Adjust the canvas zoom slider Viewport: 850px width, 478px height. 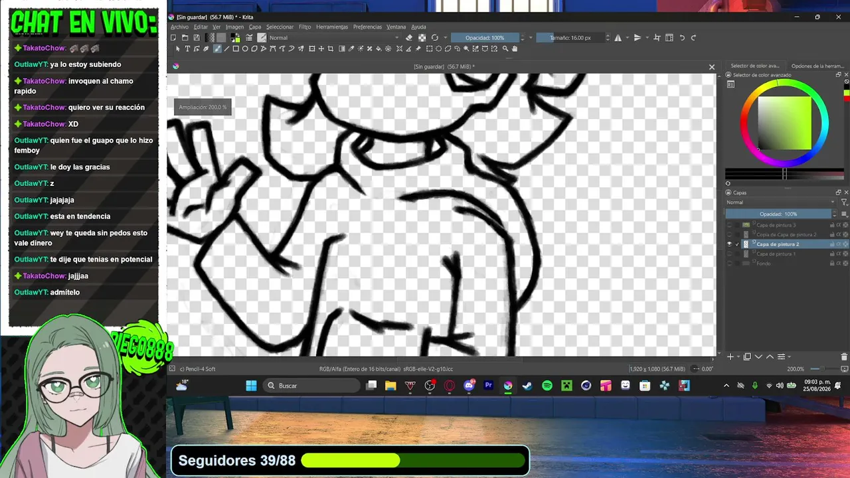click(x=823, y=368)
